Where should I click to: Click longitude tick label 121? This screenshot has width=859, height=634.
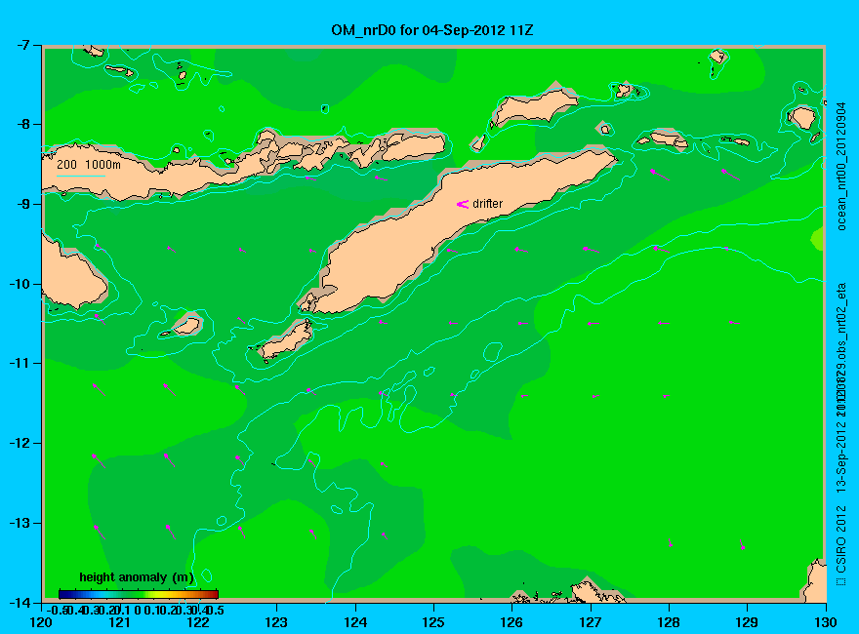(x=120, y=622)
